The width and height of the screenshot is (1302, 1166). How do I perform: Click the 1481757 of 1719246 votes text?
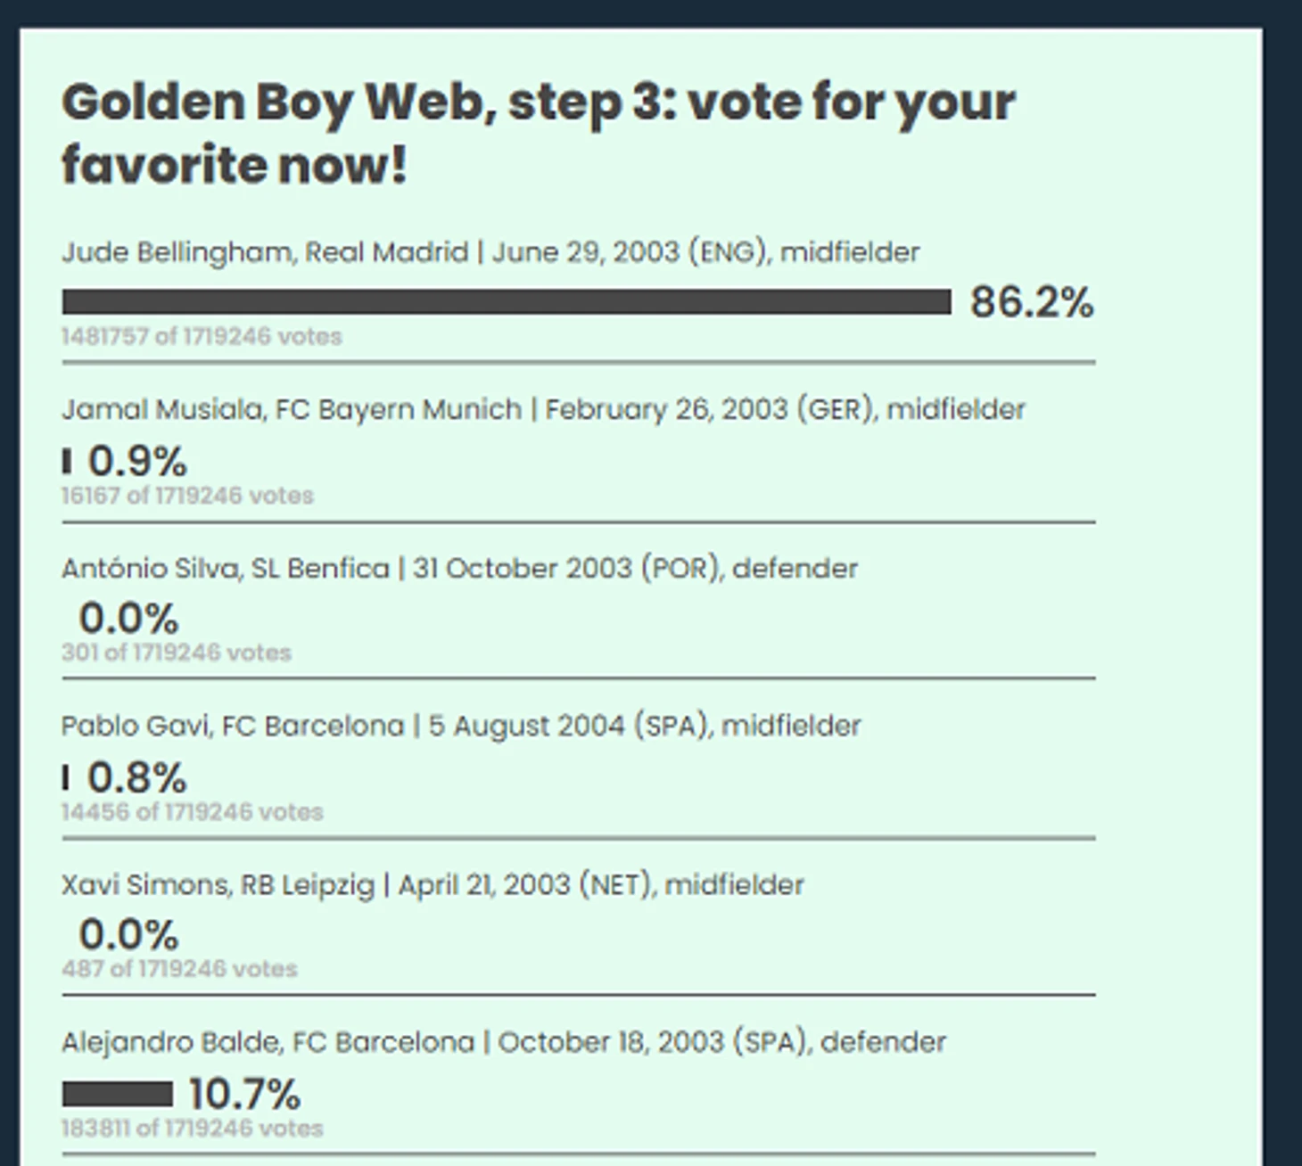[x=202, y=337]
